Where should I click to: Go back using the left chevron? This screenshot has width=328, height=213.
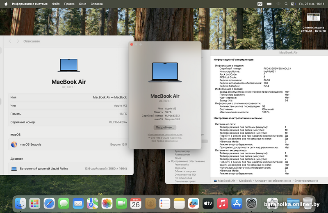click(x=11, y=41)
